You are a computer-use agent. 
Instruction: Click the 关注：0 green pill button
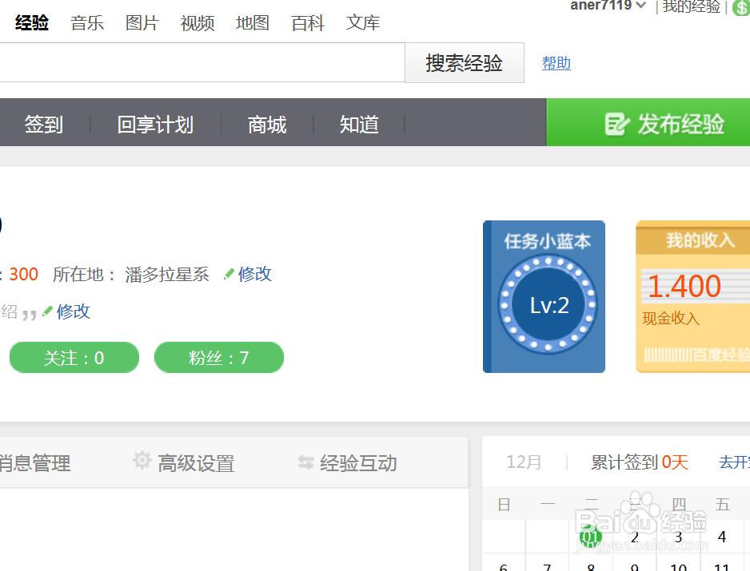(x=74, y=358)
